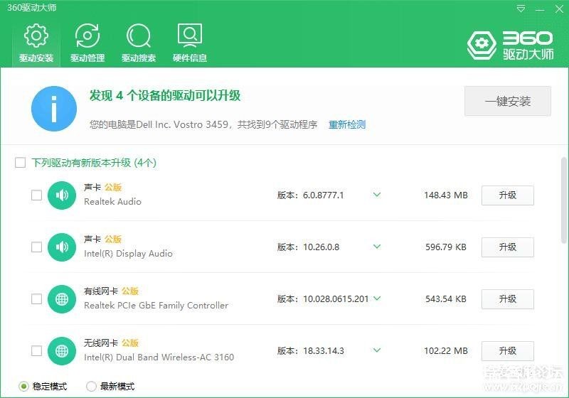Click the text 102.22 MB

[x=446, y=351]
